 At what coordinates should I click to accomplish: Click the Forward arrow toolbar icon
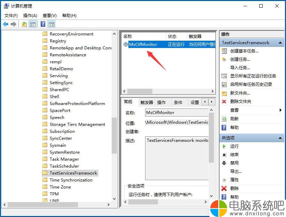coord(14,24)
